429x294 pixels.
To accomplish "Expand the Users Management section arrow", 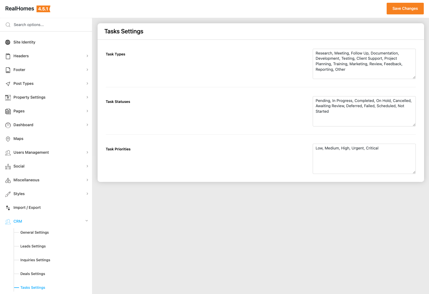I will click(x=87, y=153).
